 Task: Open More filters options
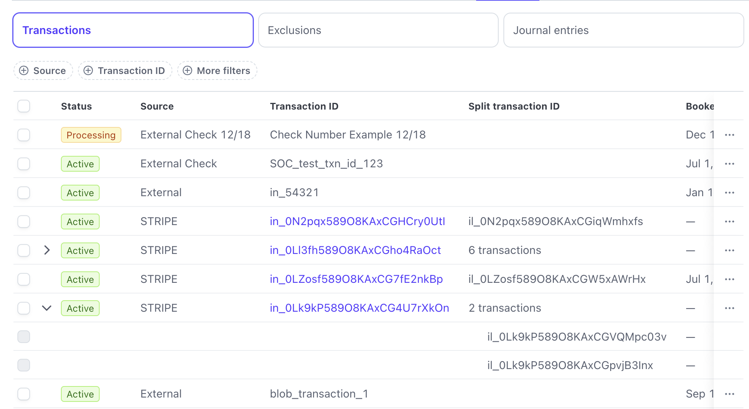217,70
